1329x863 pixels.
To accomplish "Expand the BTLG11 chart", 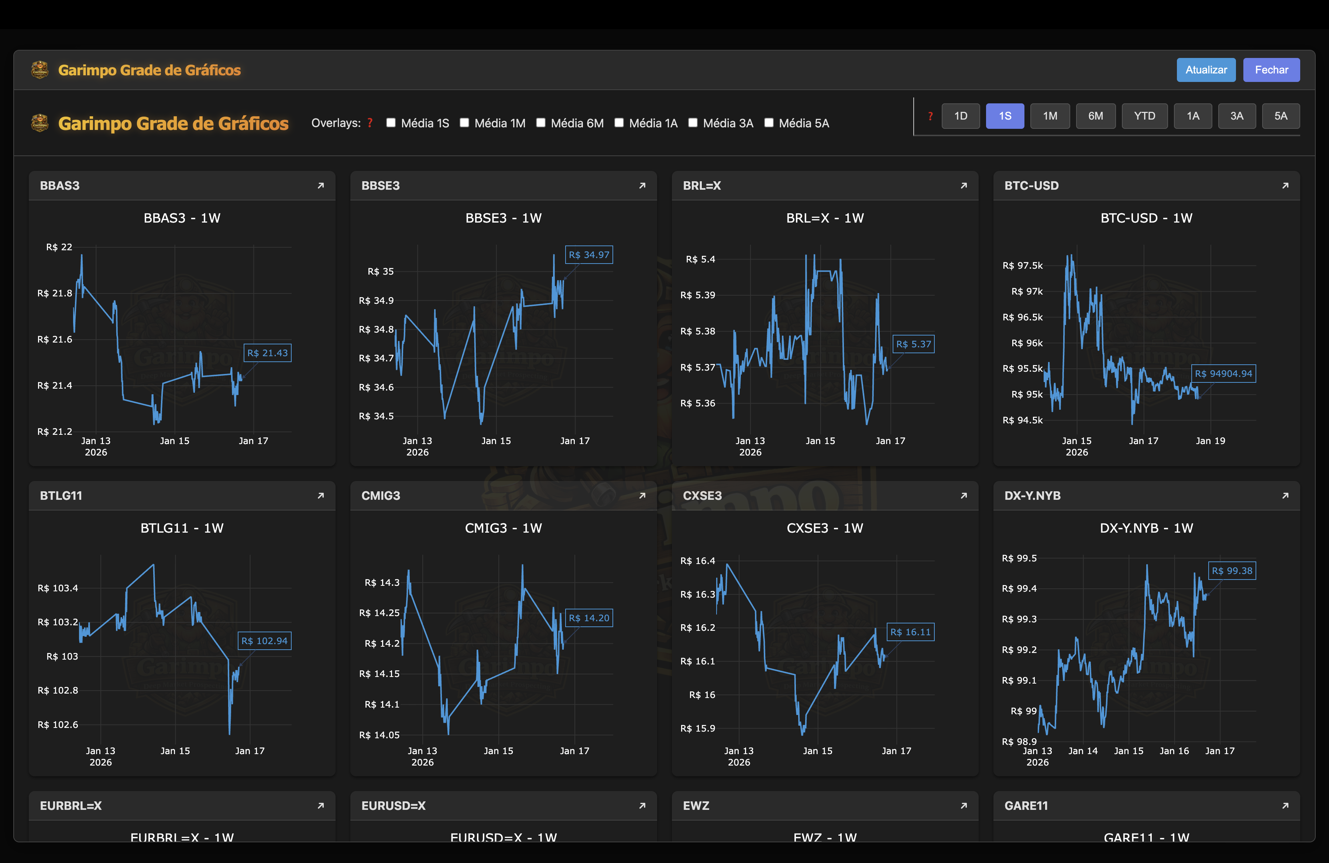I will click(320, 496).
